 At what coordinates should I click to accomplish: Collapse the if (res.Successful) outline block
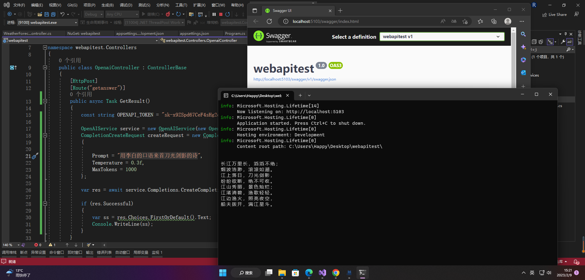(45, 204)
